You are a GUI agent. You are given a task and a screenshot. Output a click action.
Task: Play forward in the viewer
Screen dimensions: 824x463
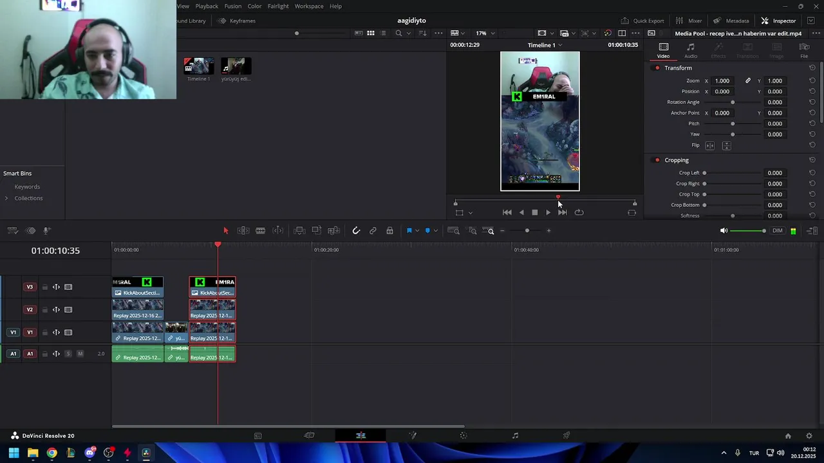coord(548,212)
